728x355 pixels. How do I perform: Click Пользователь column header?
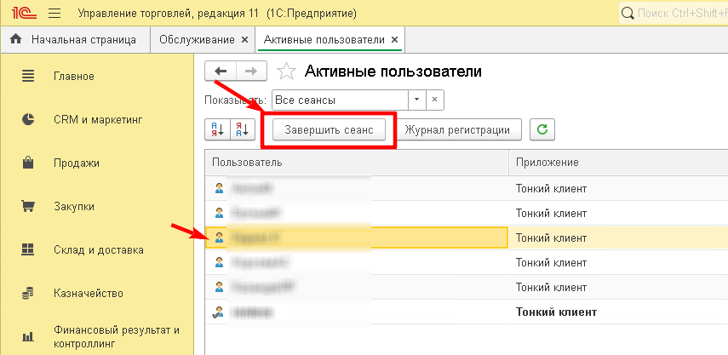(x=357, y=163)
